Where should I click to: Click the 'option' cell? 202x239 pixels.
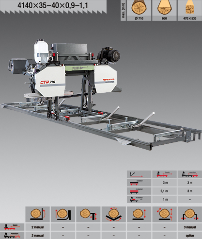(190, 236)
